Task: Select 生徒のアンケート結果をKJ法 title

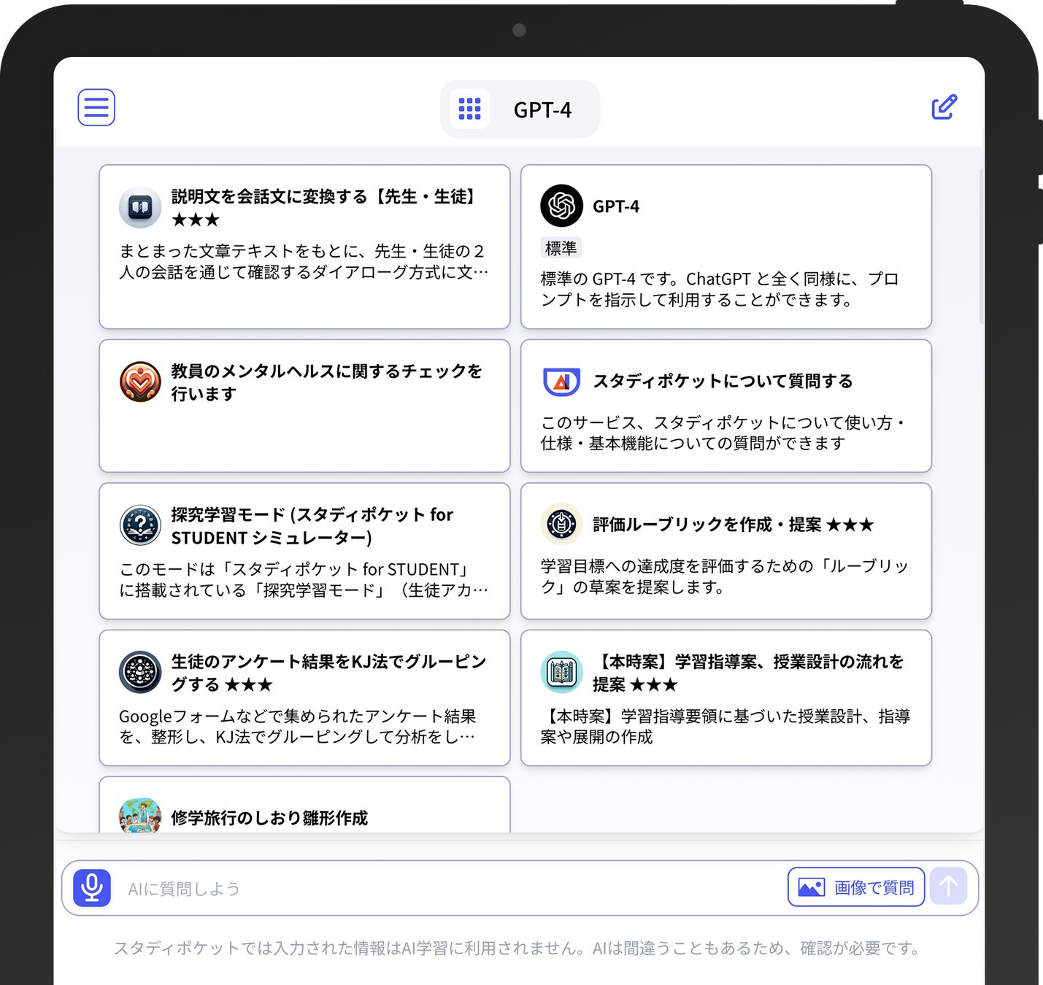Action: point(328,673)
